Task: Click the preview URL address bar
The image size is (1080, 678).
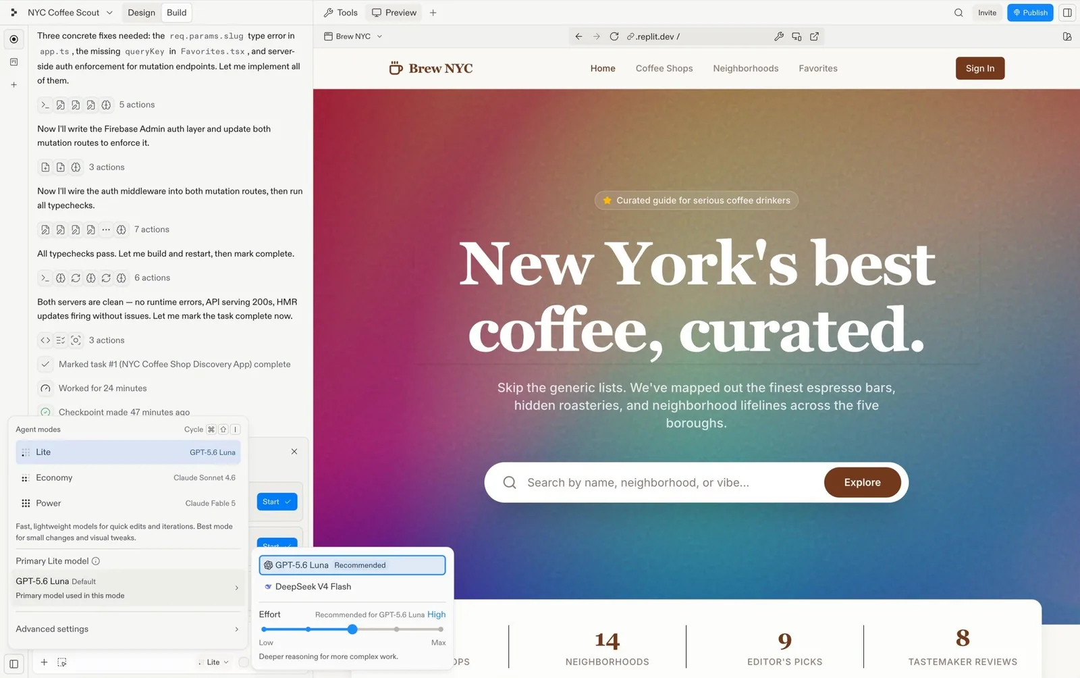Action: (x=695, y=36)
